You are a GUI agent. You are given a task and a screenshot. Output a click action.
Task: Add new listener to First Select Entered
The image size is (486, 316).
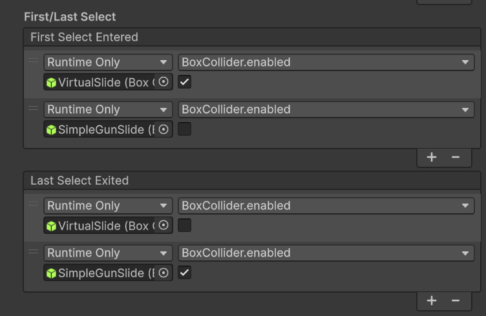coord(432,157)
